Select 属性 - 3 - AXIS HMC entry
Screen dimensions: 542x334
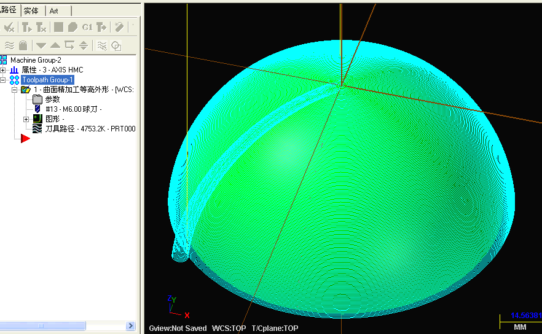click(x=53, y=70)
